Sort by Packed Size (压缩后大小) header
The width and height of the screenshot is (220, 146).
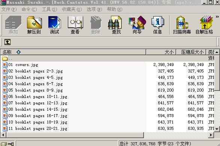pyautogui.click(x=191, y=52)
